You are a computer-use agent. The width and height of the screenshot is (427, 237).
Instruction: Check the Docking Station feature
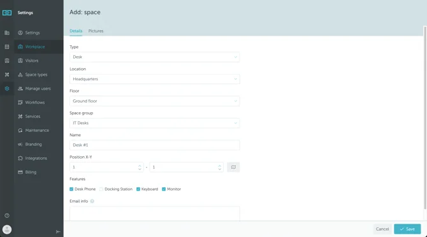pyautogui.click(x=101, y=189)
